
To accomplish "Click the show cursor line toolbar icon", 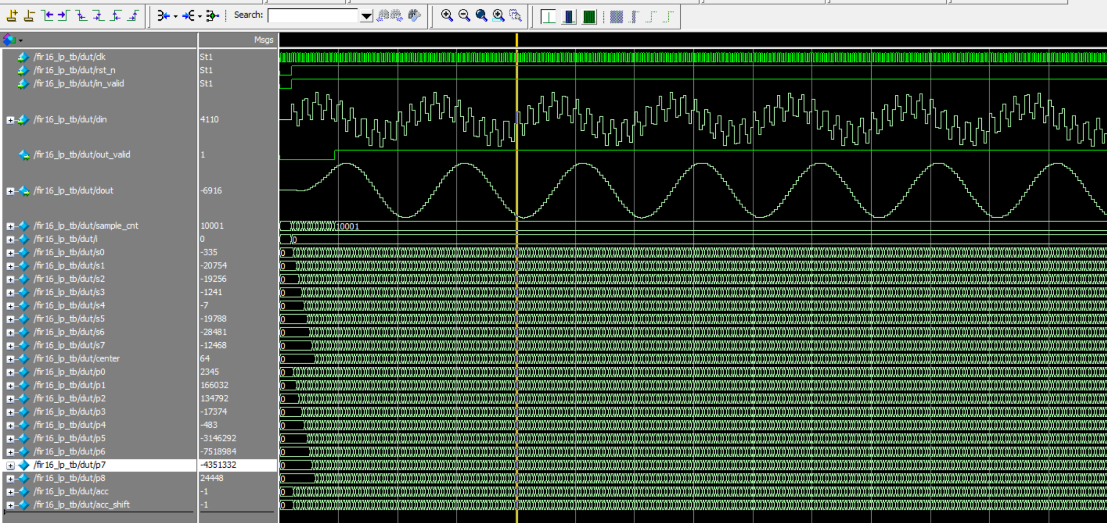I will [x=548, y=17].
